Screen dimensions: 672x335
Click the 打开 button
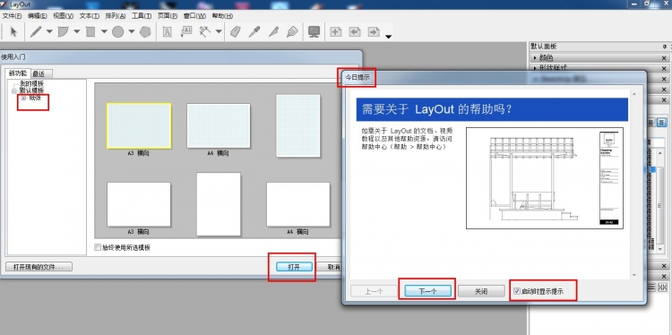click(294, 267)
